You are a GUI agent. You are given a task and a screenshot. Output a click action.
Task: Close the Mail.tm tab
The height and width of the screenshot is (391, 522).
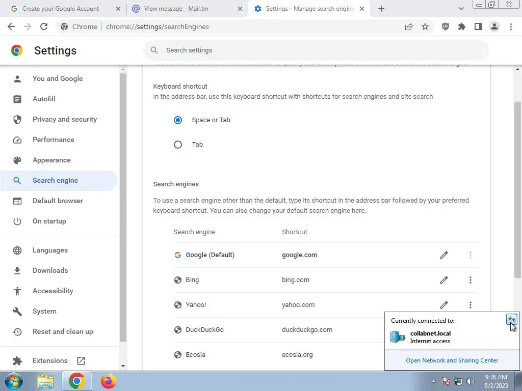coord(240,9)
